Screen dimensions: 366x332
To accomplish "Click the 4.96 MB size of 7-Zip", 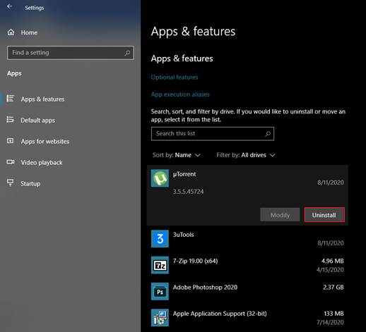I will 333,261.
